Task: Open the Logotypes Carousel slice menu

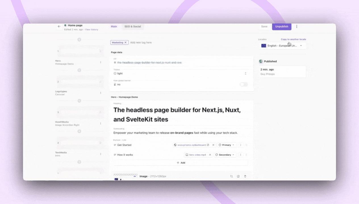Action: point(101,93)
